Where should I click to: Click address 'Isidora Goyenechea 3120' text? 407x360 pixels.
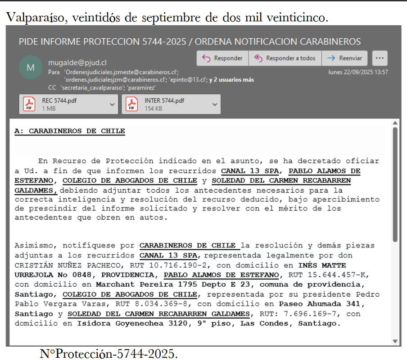point(132,324)
